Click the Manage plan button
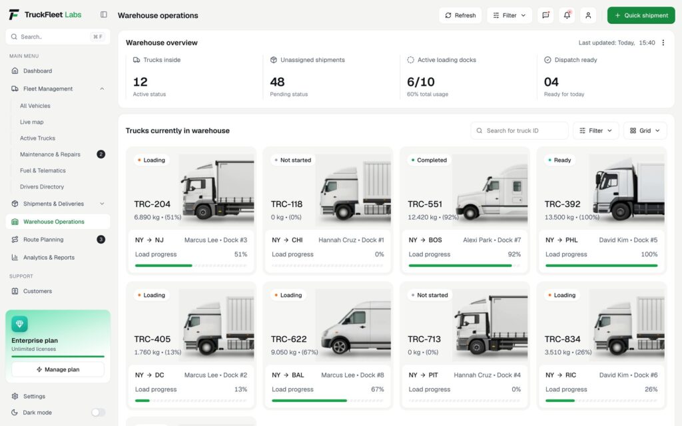The width and height of the screenshot is (682, 426). tap(58, 369)
